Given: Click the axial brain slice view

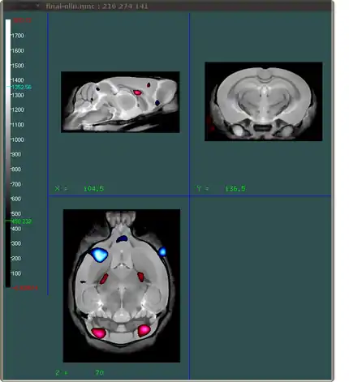Looking at the screenshot, I should pyautogui.click(x=122, y=285).
